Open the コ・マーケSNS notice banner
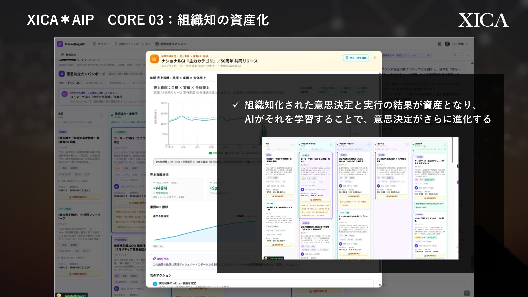 pyautogui.click(x=102, y=97)
